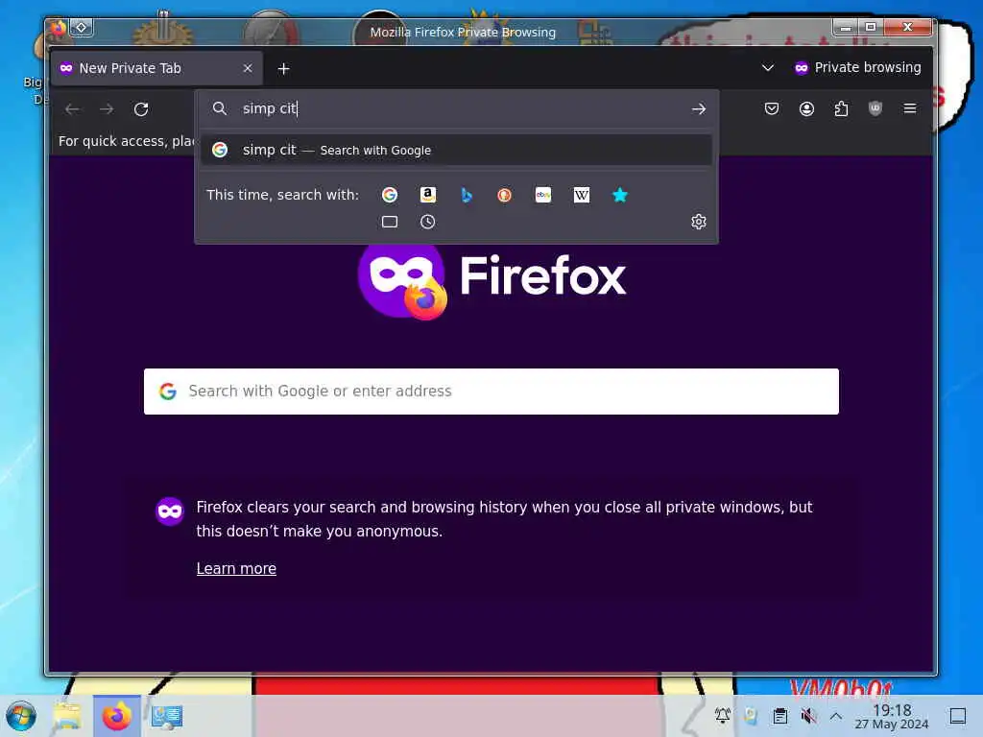
Task: Open file manager from taskbar
Action: pyautogui.click(x=67, y=716)
